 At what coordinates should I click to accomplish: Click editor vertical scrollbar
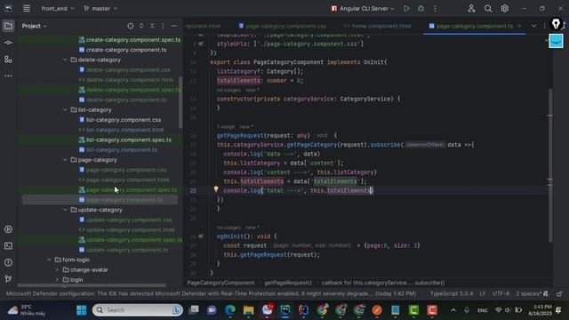[550, 165]
